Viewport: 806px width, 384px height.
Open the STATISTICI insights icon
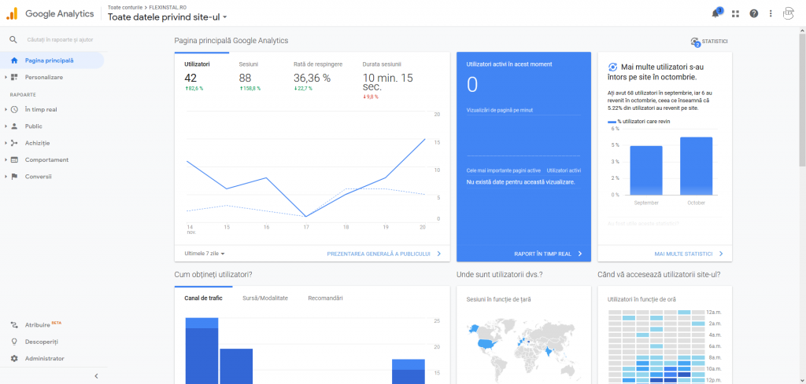696,42
